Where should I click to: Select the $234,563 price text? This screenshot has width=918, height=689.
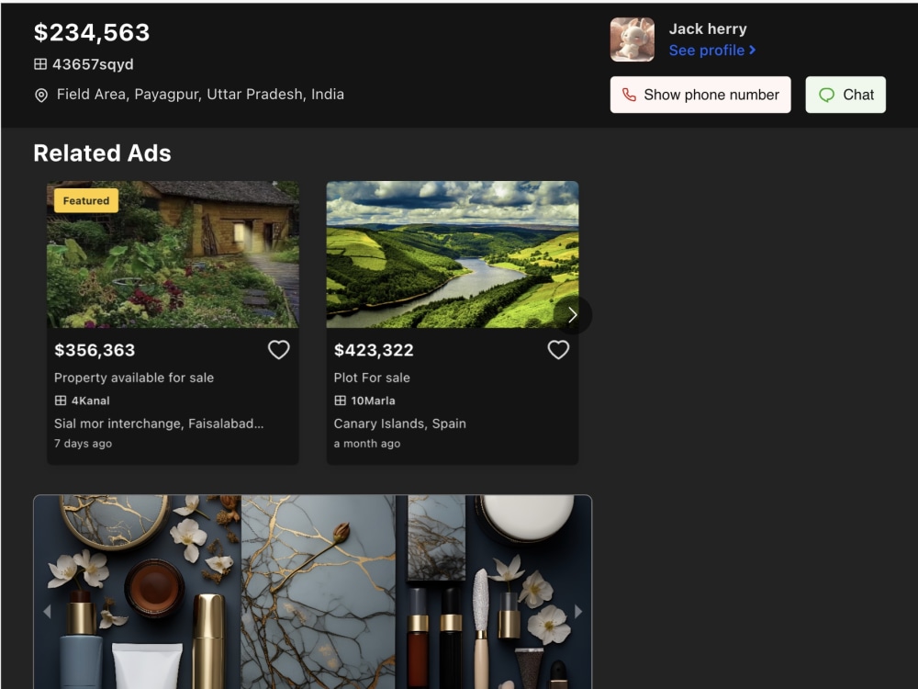(x=92, y=32)
